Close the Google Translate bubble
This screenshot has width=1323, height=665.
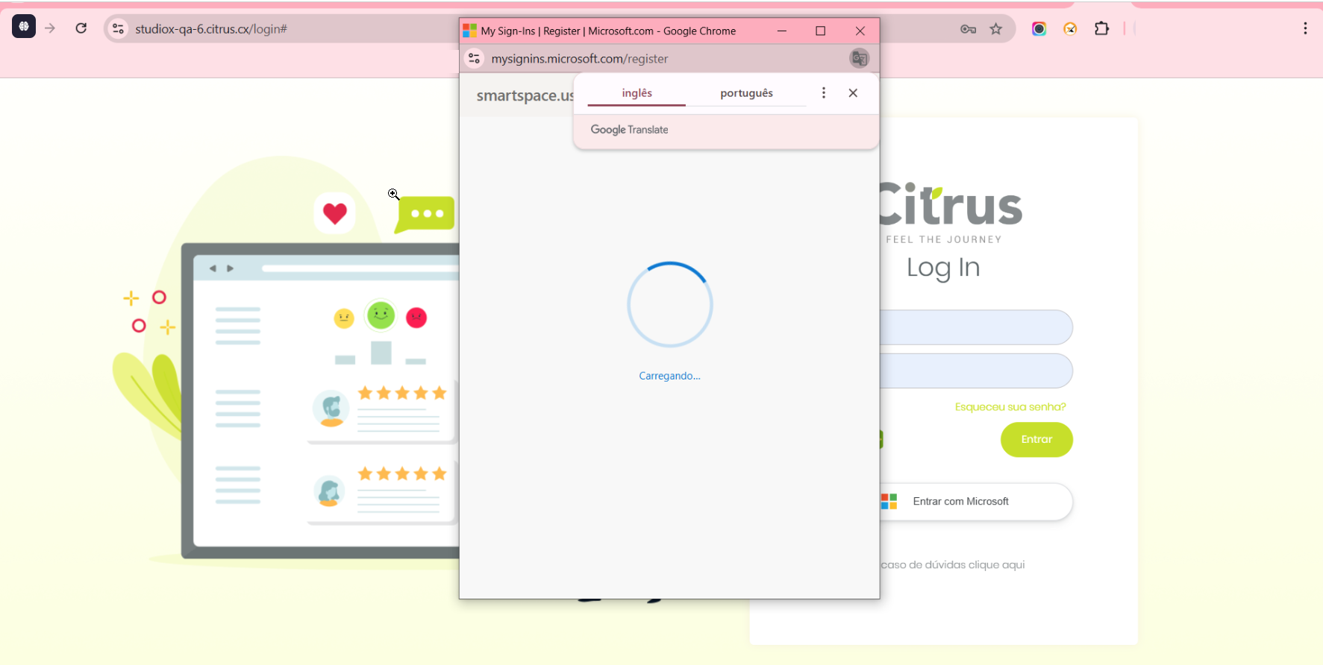click(x=853, y=92)
